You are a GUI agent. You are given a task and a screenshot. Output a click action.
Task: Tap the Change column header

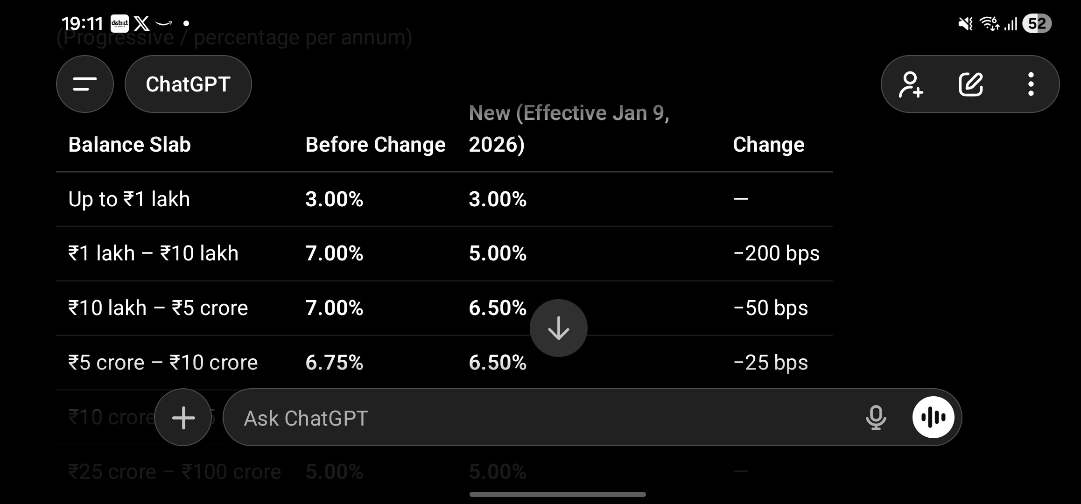[768, 145]
